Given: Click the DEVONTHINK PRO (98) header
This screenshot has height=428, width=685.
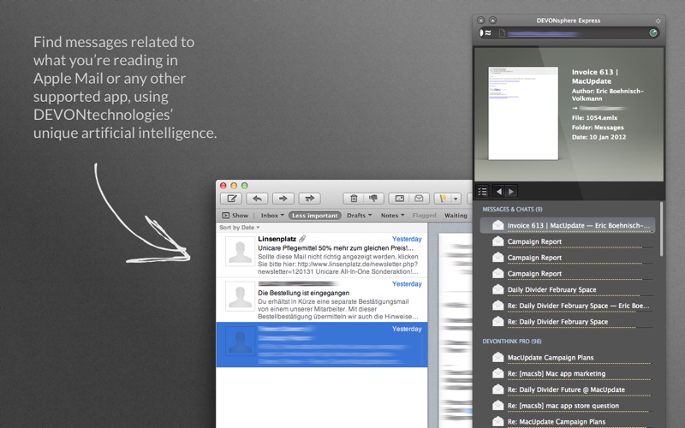Looking at the screenshot, I should tap(511, 341).
